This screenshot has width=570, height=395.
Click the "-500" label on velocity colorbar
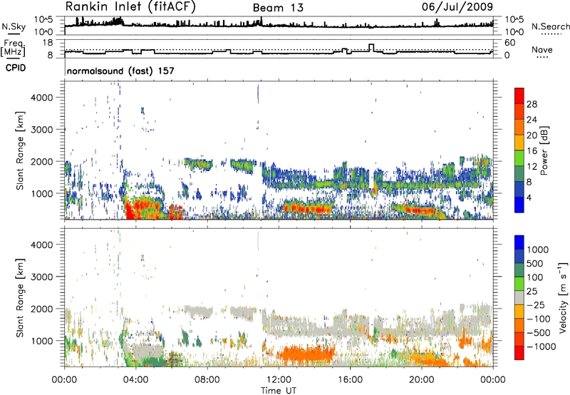click(538, 333)
